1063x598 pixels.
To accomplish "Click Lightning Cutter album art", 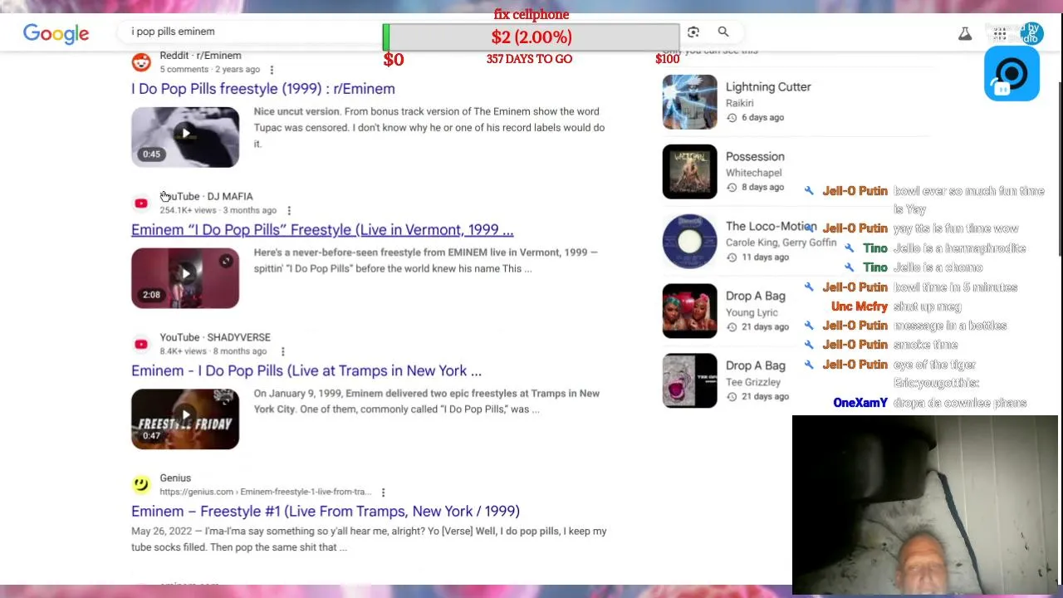I will coord(689,102).
